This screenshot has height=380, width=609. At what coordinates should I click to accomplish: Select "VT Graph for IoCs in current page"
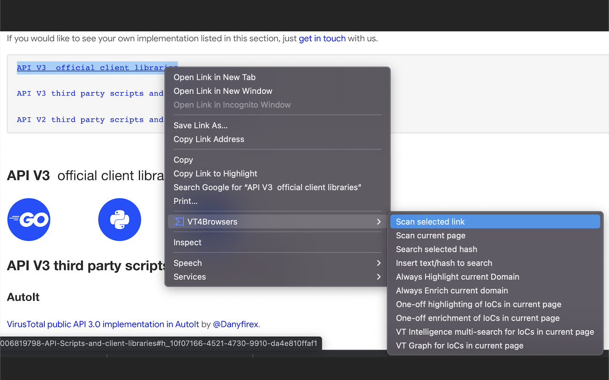tap(459, 345)
